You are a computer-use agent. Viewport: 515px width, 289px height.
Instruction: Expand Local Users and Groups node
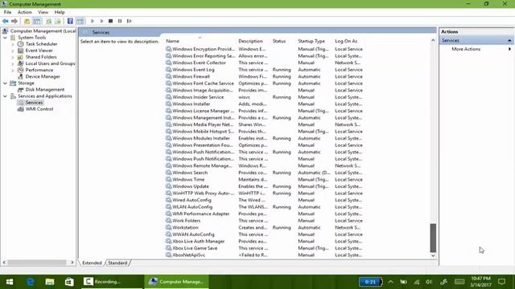pyautogui.click(x=13, y=63)
